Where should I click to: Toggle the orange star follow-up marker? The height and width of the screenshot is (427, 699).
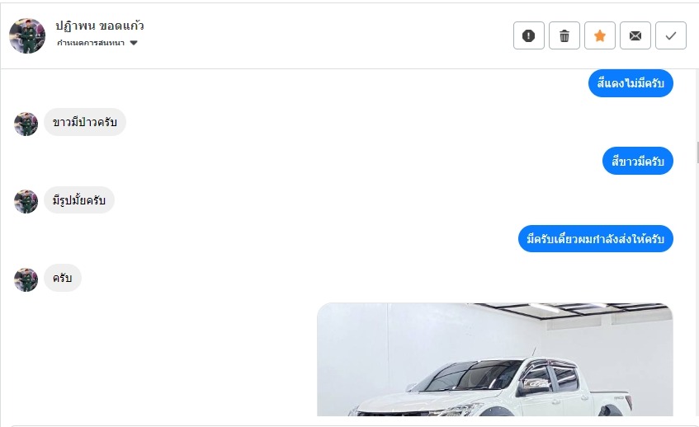coord(600,35)
